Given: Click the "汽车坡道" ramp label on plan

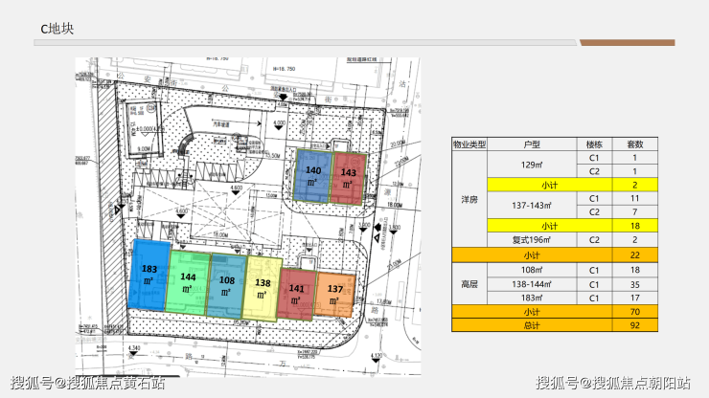Looking at the screenshot, I should point(221,124).
